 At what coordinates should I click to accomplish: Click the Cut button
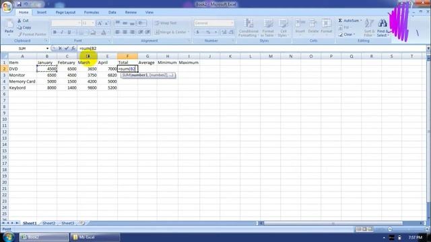pyautogui.click(x=23, y=21)
